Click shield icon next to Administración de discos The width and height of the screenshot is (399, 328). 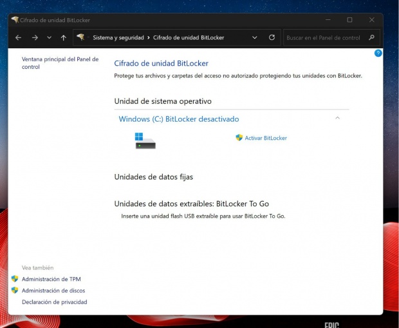(15, 290)
